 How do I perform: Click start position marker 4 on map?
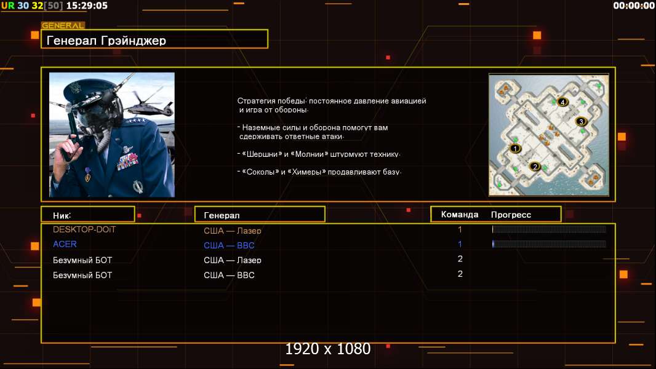pyautogui.click(x=562, y=102)
